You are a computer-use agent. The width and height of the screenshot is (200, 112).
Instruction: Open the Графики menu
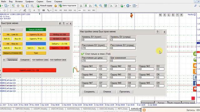point(29,2)
